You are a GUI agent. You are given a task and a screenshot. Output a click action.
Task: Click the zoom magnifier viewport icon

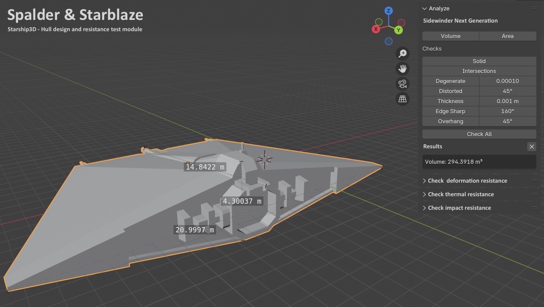tap(402, 54)
